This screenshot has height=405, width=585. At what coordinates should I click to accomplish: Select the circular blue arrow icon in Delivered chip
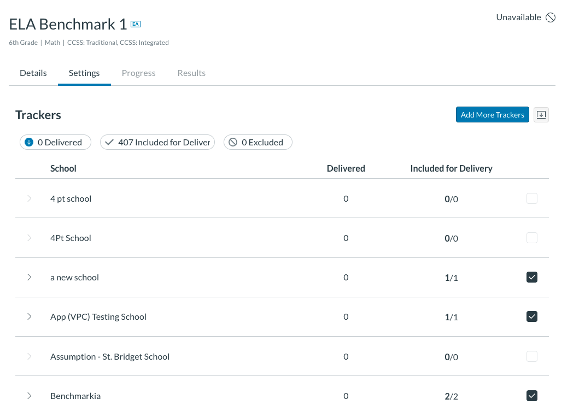coord(28,142)
